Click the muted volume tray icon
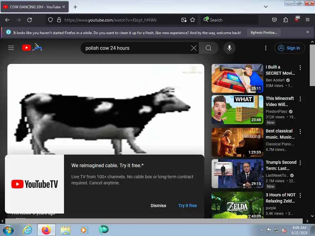This screenshot has width=315, height=236. [x=284, y=230]
